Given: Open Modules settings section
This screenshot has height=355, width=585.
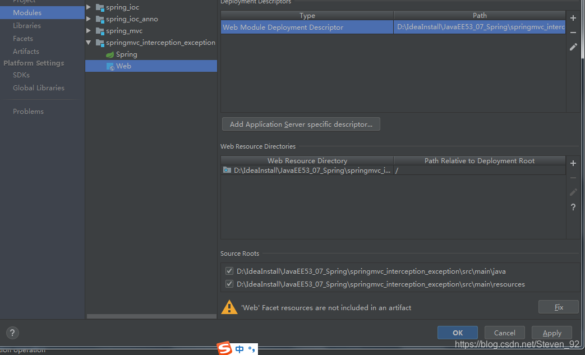Looking at the screenshot, I should click(42, 13).
